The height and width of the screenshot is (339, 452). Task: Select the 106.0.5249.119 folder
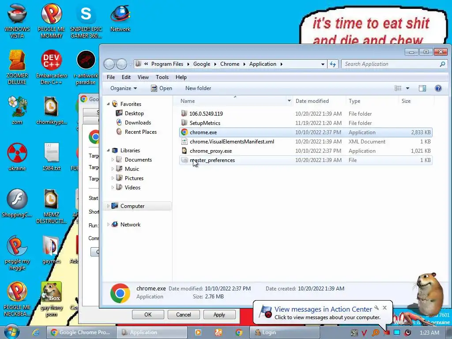[305, 113]
